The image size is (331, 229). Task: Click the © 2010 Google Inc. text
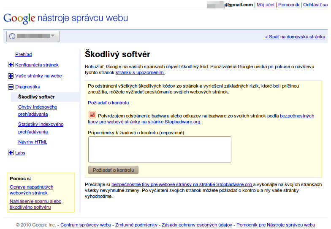(x=36, y=225)
